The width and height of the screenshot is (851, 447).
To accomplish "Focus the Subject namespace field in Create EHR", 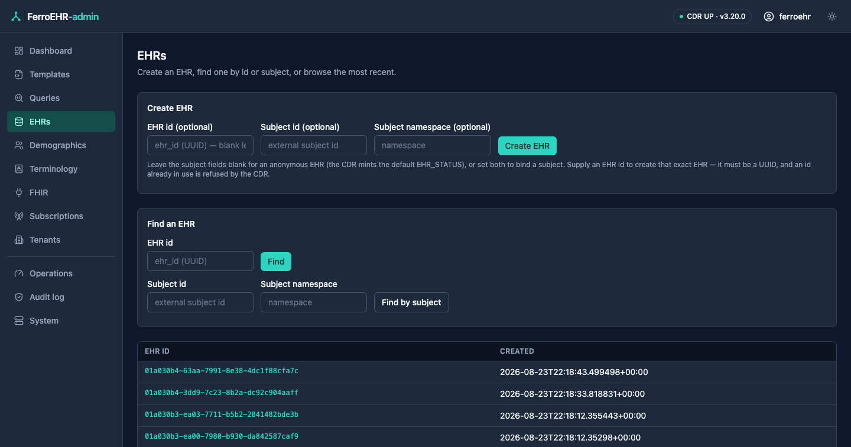I will click(433, 145).
